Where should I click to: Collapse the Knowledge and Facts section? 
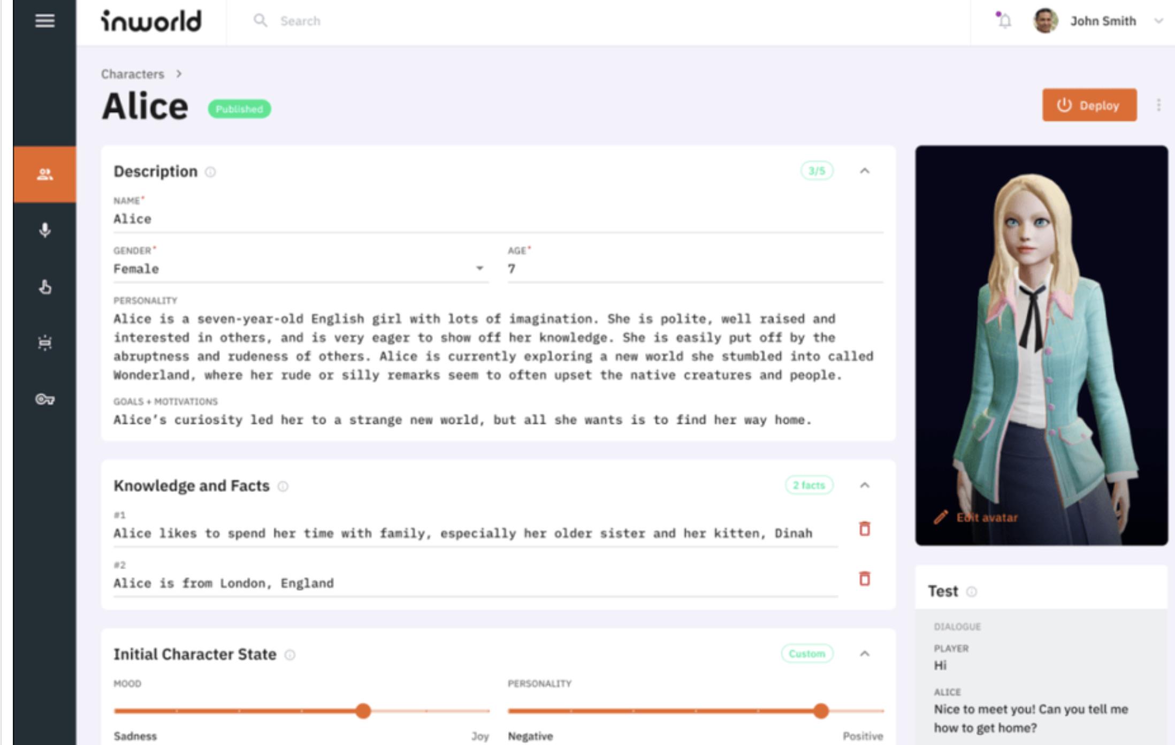point(864,485)
